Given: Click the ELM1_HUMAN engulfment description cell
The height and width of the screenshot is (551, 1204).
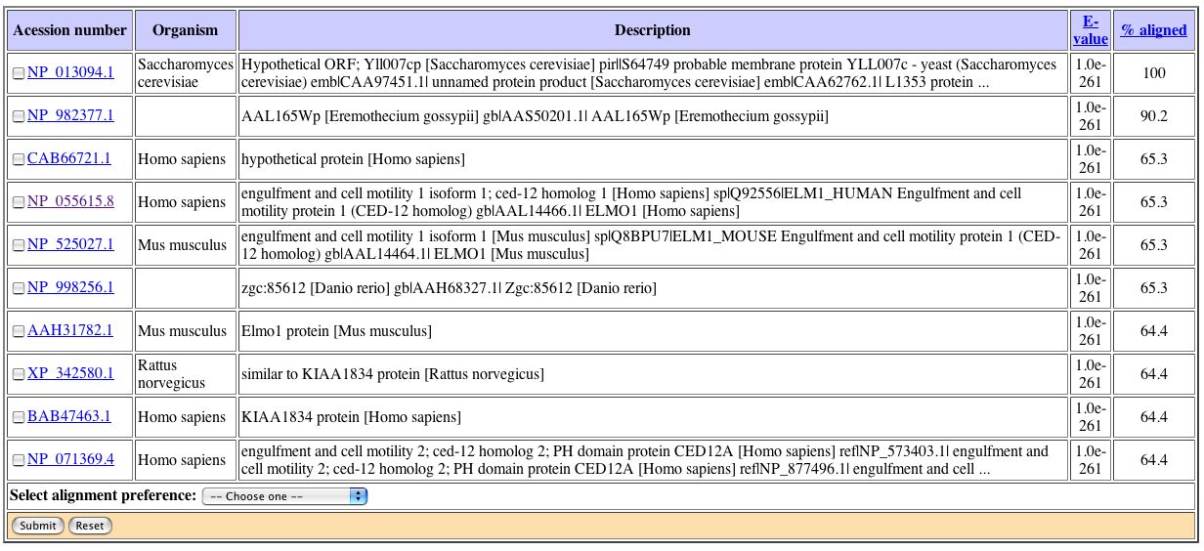Looking at the screenshot, I should pyautogui.click(x=653, y=202).
